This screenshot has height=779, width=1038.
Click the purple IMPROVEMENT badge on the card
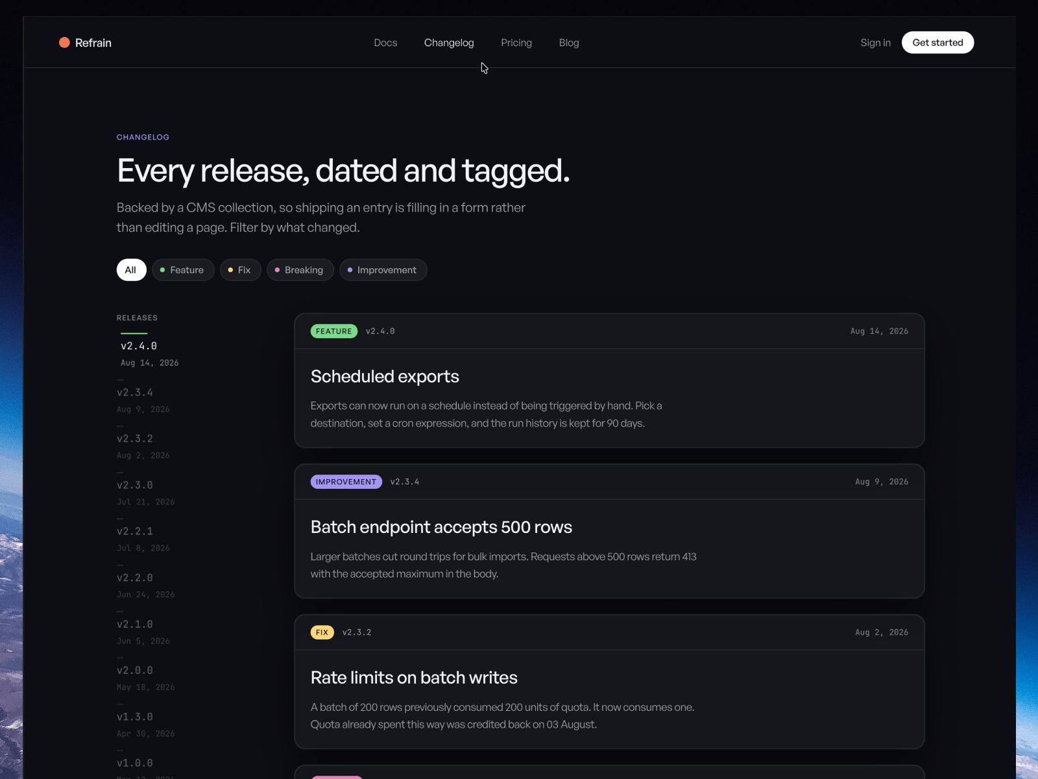coord(346,482)
